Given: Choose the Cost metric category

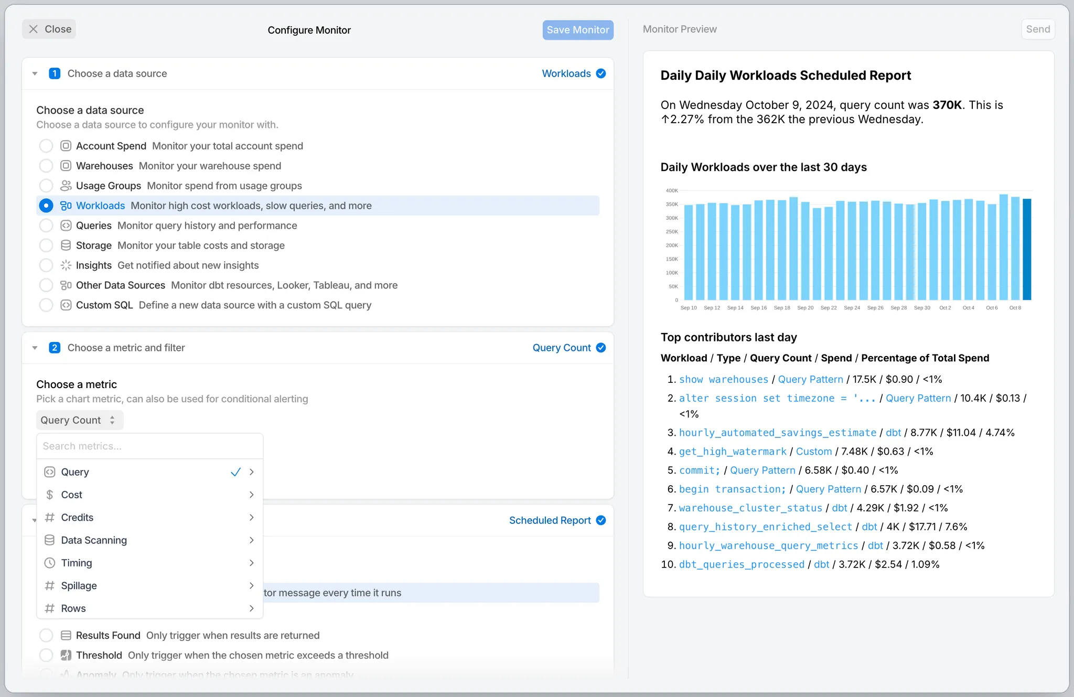Looking at the screenshot, I should 149,495.
